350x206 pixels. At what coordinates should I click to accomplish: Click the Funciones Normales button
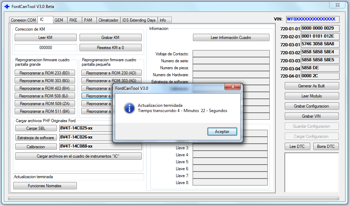[x=45, y=186]
